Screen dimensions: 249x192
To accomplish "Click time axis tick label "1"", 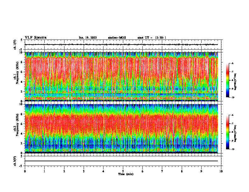I will point(44,171).
